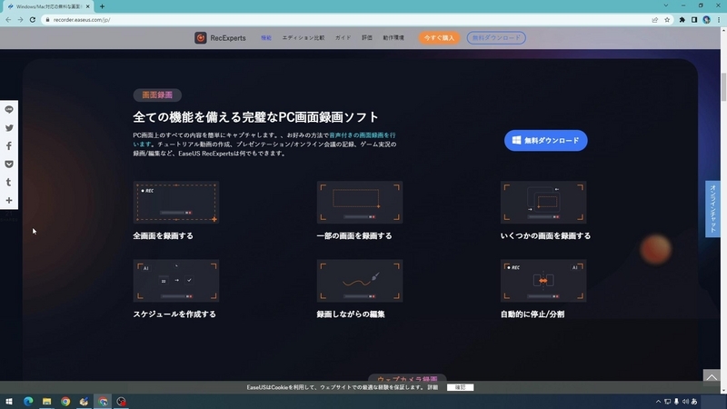The image size is (727, 409).
Task: Click header 無料ダウンロード outlined button
Action: [x=496, y=38]
